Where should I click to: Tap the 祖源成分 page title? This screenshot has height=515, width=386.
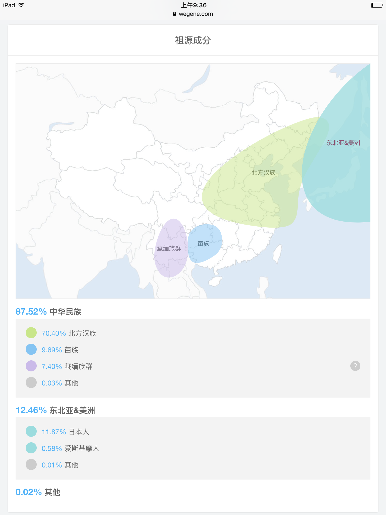point(193,40)
